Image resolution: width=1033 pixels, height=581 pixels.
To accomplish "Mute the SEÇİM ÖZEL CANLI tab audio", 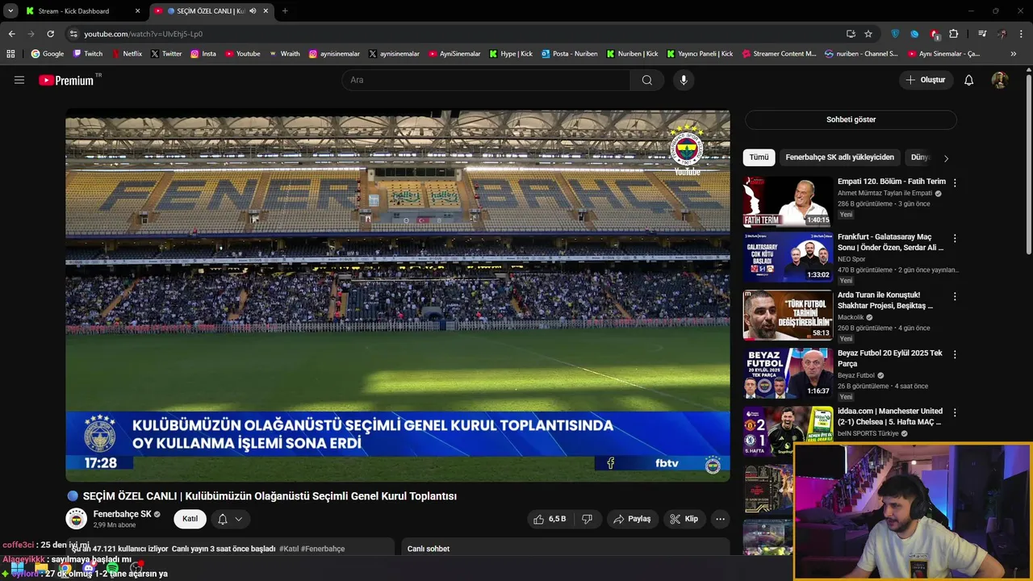I will point(253,11).
